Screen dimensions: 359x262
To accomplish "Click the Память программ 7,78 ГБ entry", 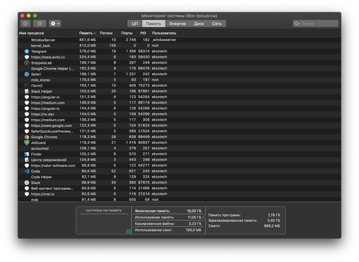I will point(244,215).
